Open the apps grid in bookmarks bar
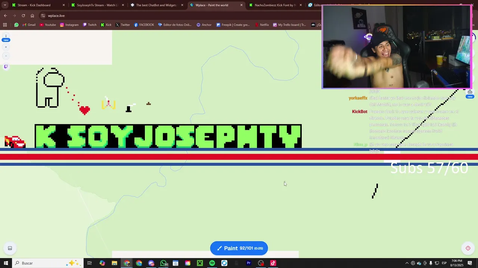 5,25
